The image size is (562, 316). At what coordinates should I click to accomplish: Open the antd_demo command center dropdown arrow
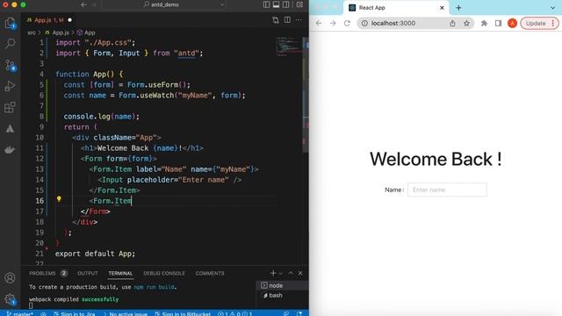pyautogui.click(x=222, y=4)
